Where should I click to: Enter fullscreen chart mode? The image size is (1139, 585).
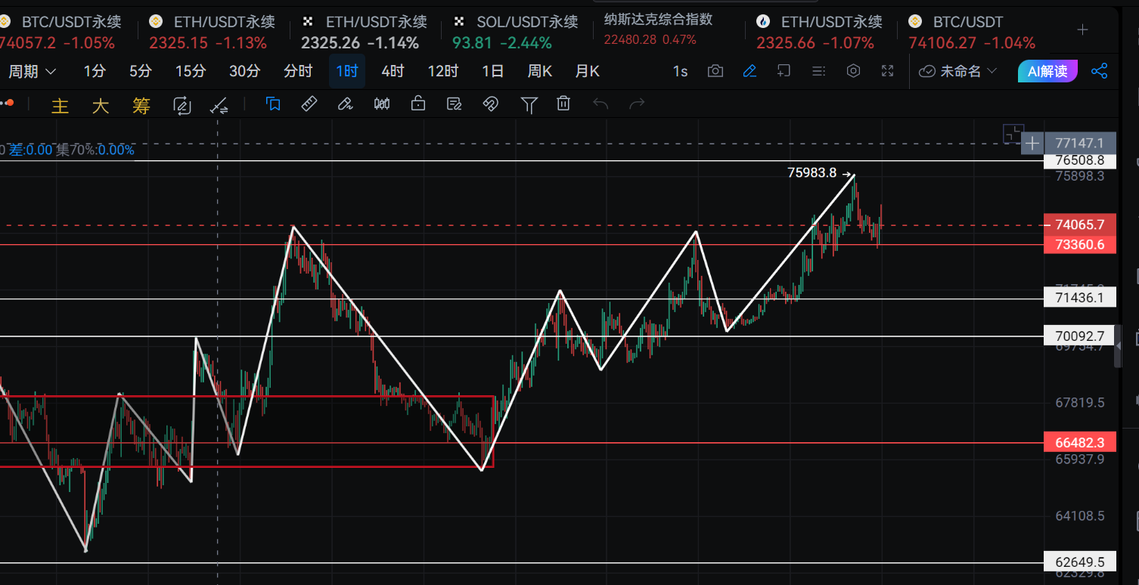point(888,71)
